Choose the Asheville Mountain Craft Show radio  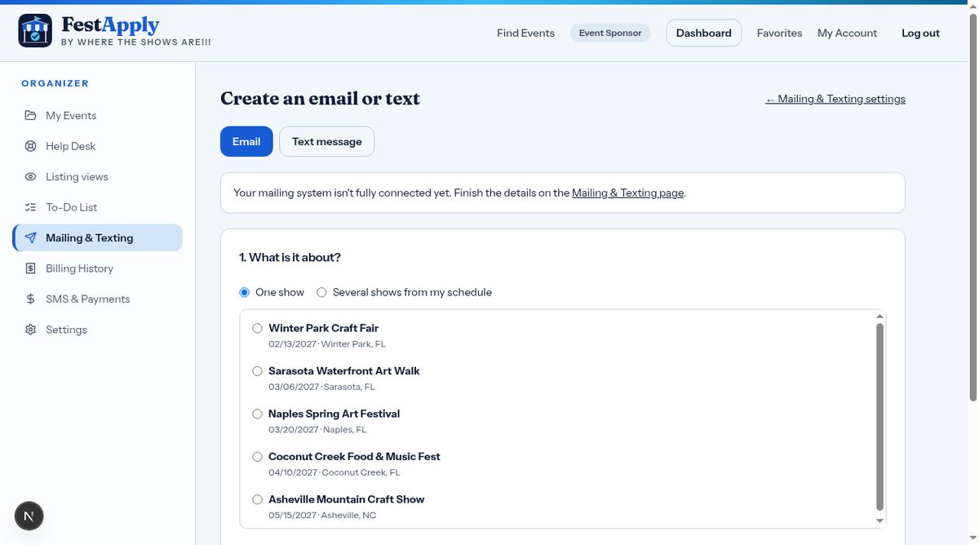(x=257, y=499)
